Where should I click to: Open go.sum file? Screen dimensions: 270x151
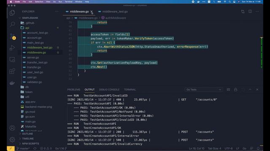(x=30, y=117)
